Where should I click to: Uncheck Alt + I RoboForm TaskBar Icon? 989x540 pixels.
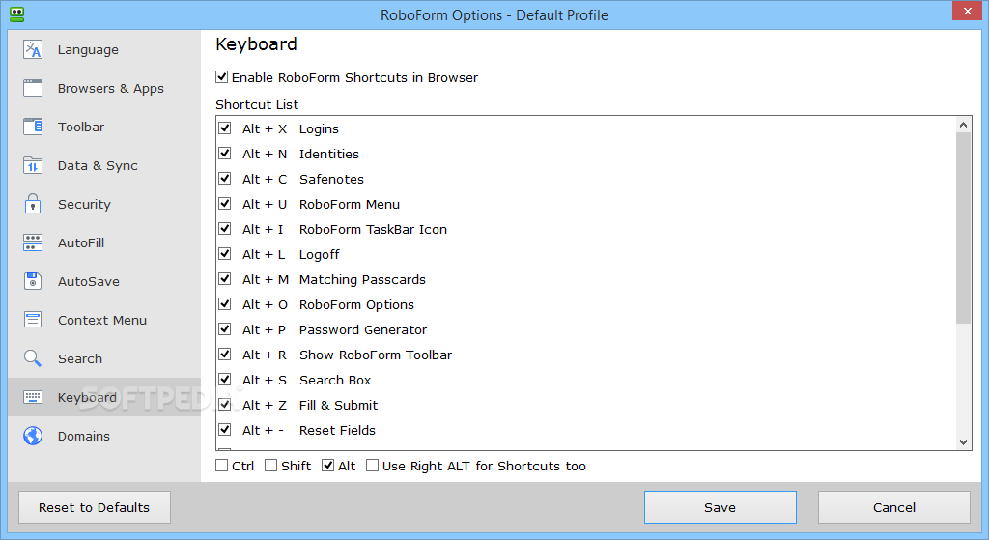pos(224,228)
